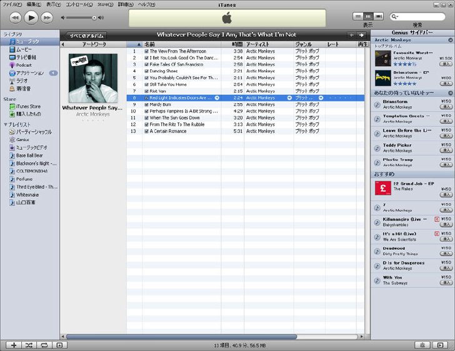Image resolution: width=455 pixels, height=351 pixels.
Task: Sort by ジャンル column header
Action: 309,44
